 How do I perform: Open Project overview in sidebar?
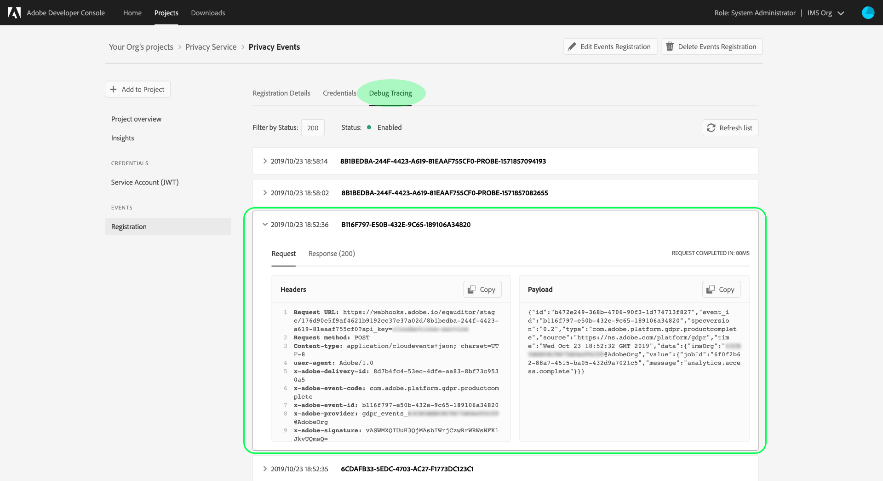pyautogui.click(x=136, y=119)
